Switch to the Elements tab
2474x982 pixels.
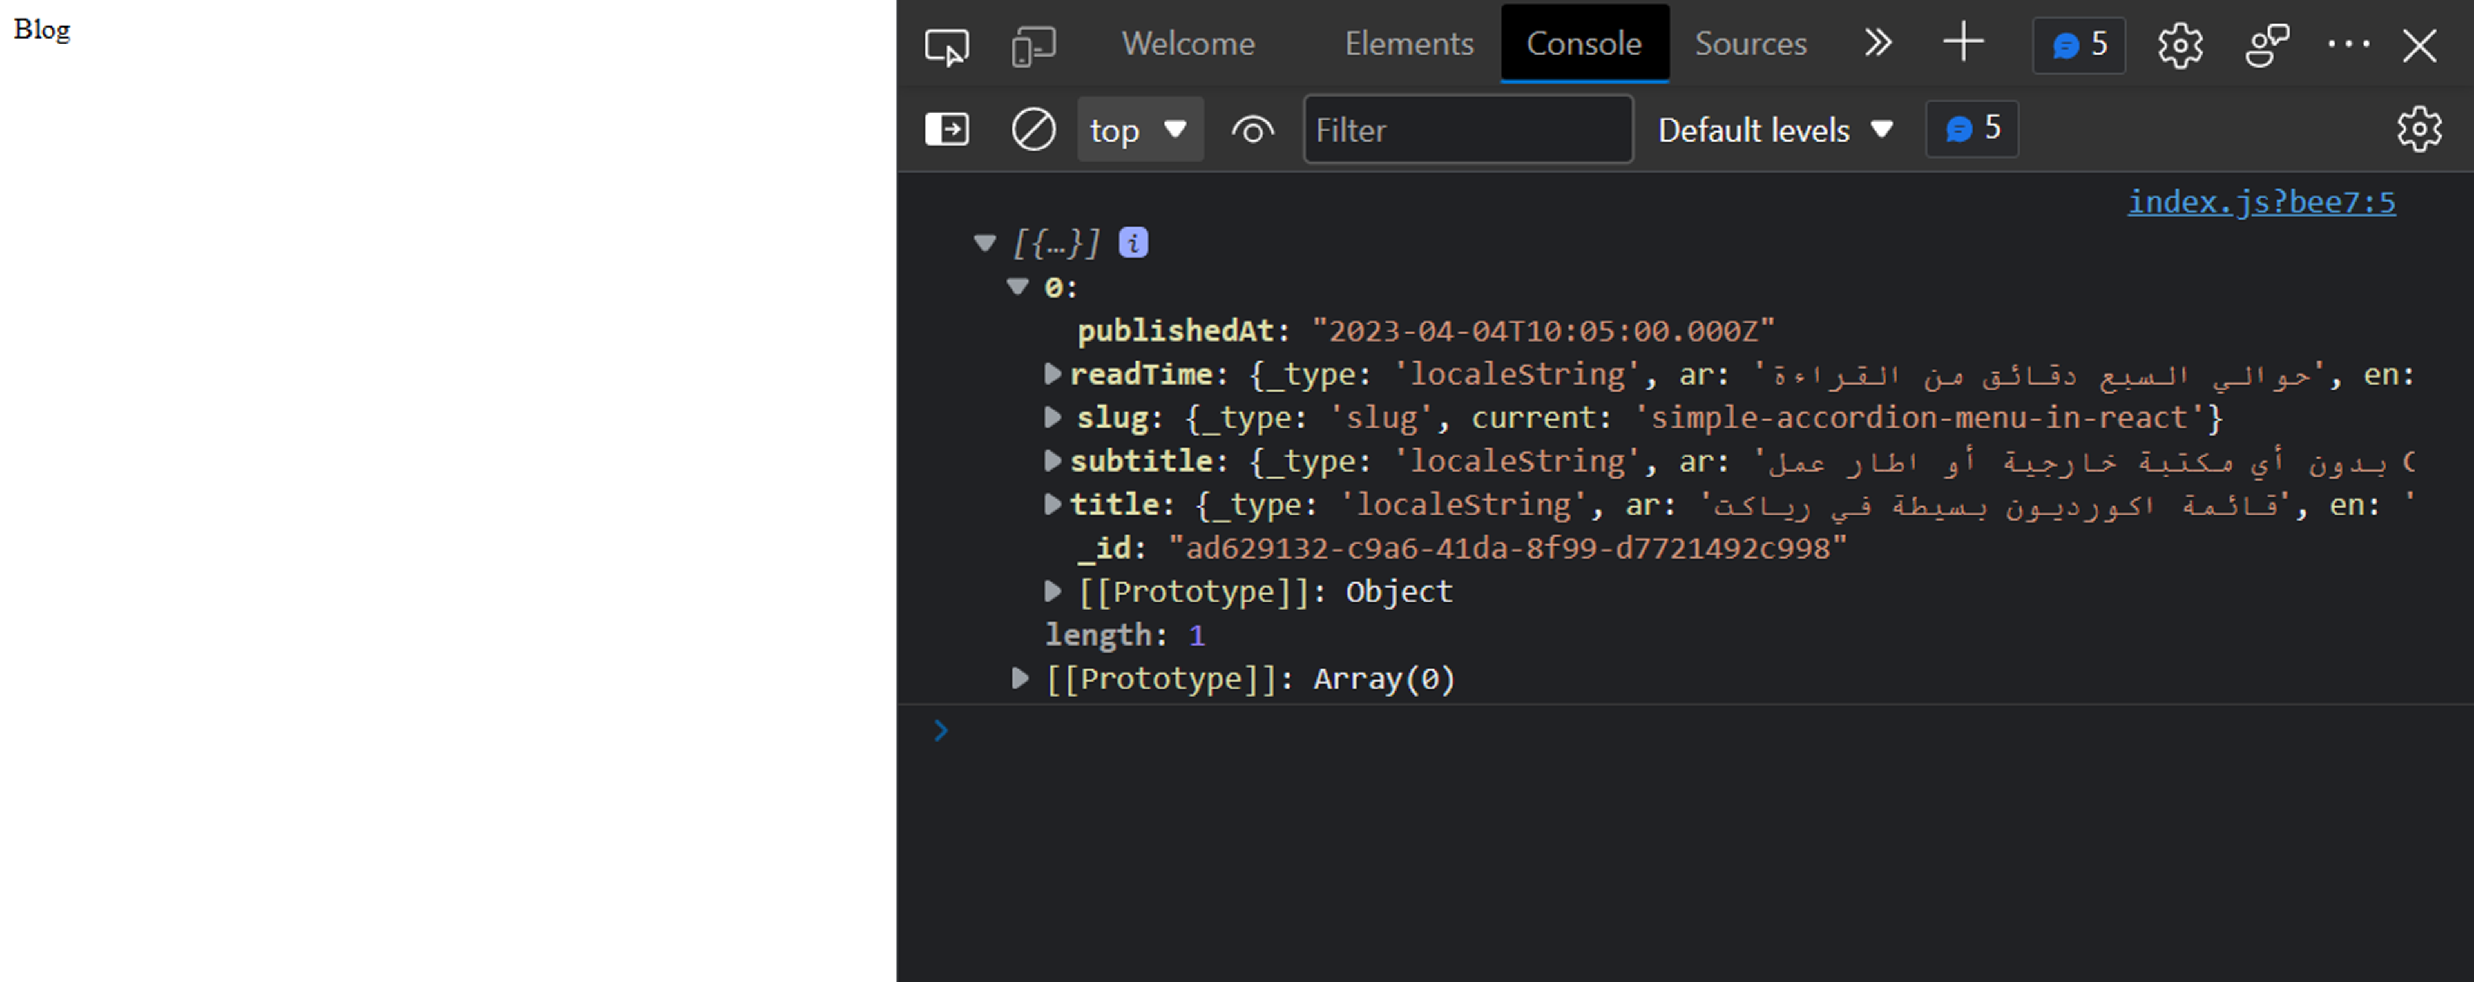(x=1409, y=43)
